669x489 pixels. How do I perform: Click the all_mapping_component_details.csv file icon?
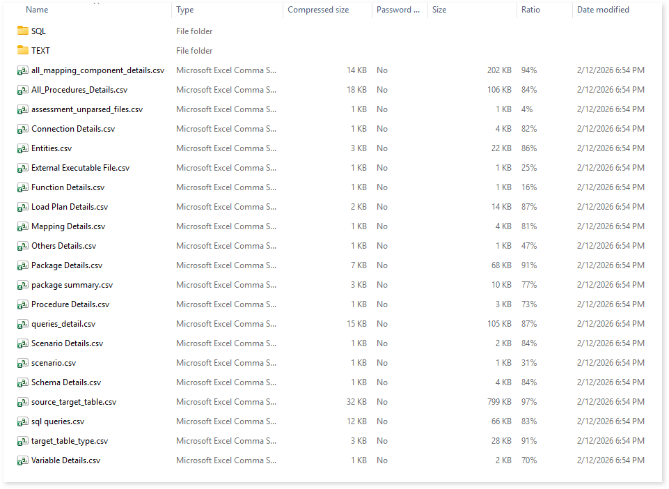pos(23,70)
